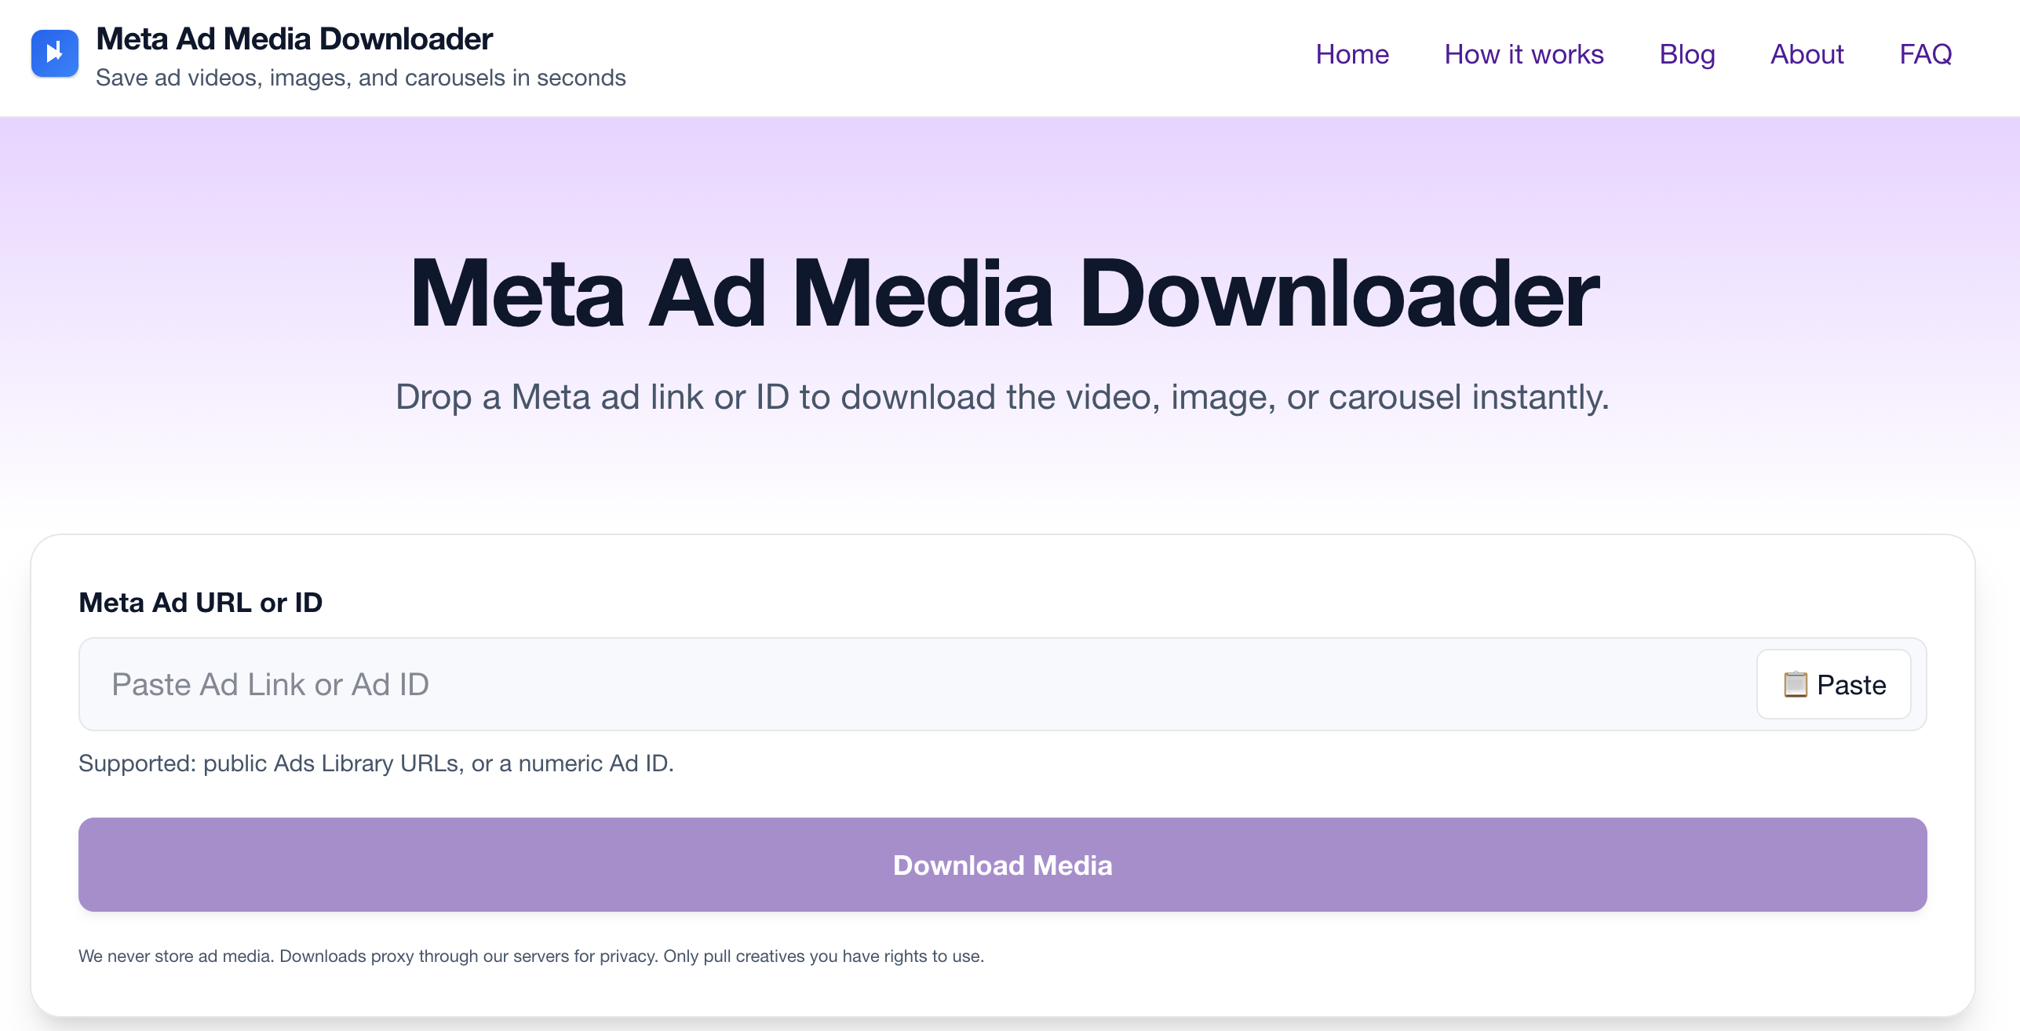Screen dimensions: 2020x1031
Task: Click the Download Media button
Action: tap(1002, 865)
